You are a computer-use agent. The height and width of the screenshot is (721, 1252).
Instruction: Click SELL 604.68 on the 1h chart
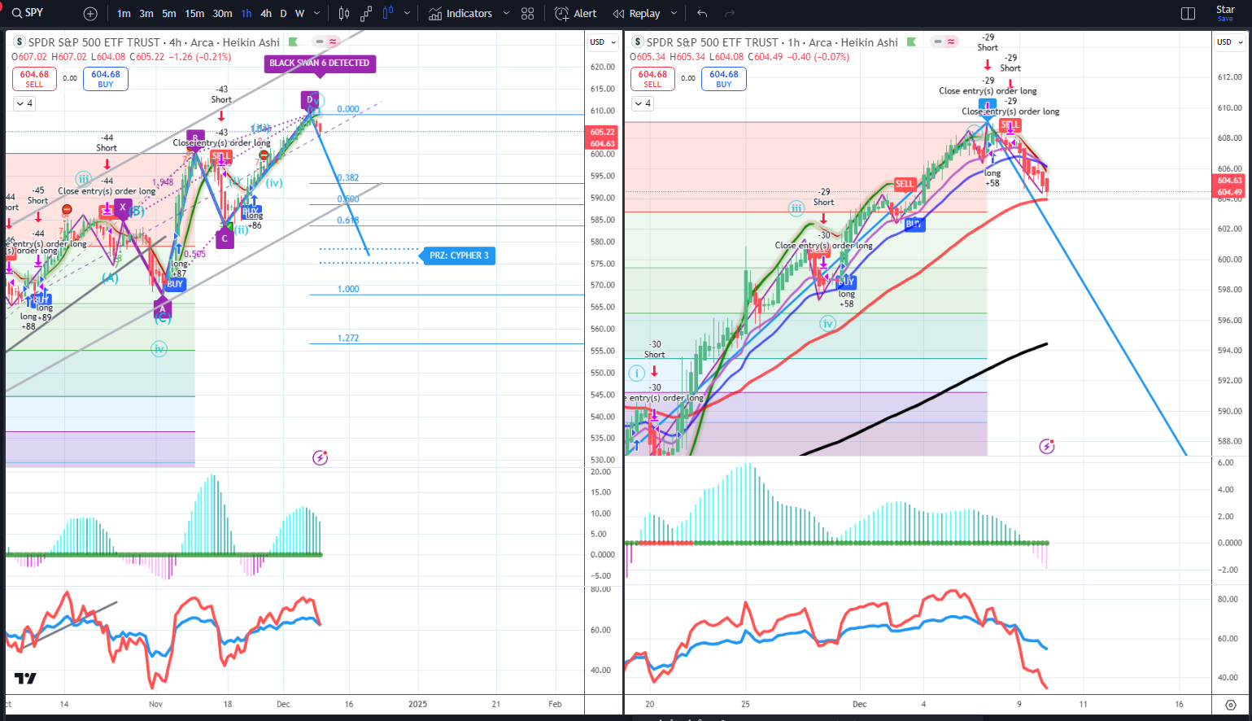point(652,79)
